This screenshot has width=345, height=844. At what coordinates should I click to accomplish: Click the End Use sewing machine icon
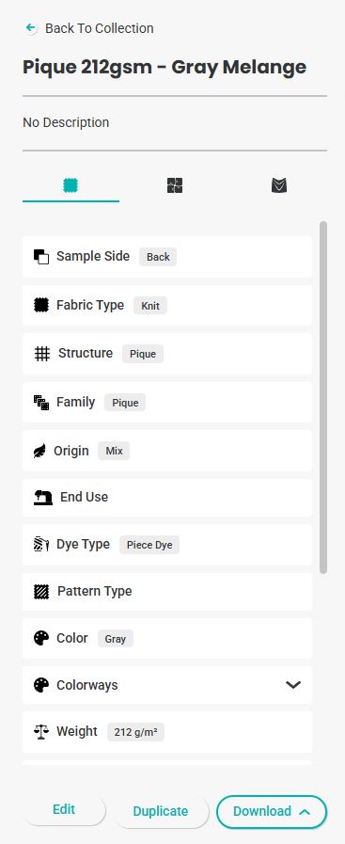click(43, 498)
